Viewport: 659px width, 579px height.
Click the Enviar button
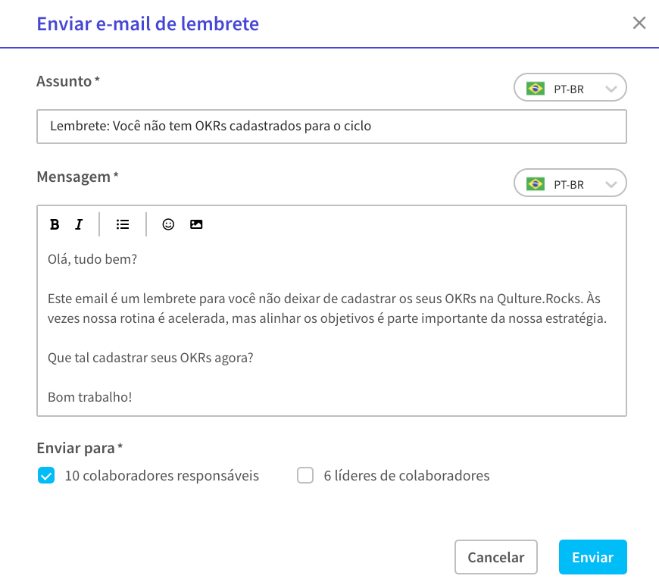592,557
